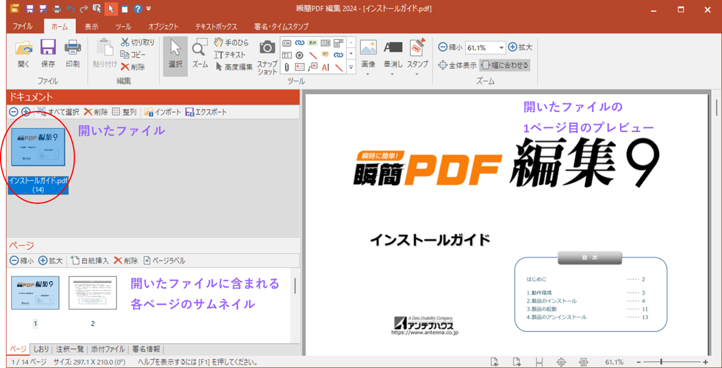The image size is (722, 368).
Task: Switch to the Object (オブジェクト) ribbon tab
Action: pos(163,27)
